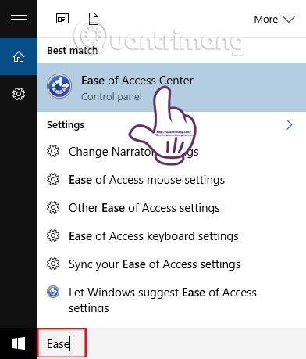This screenshot has height=359, width=306.
Task: Click the Settings category header
Action: pyautogui.click(x=66, y=125)
